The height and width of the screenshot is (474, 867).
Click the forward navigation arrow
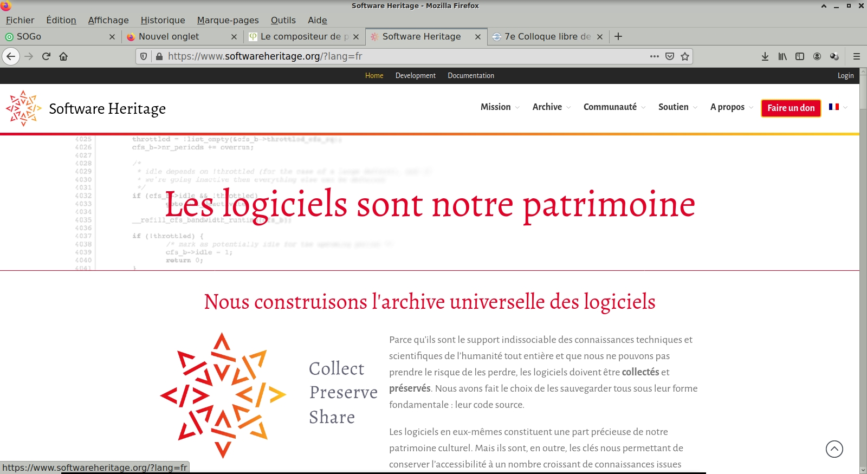click(29, 56)
